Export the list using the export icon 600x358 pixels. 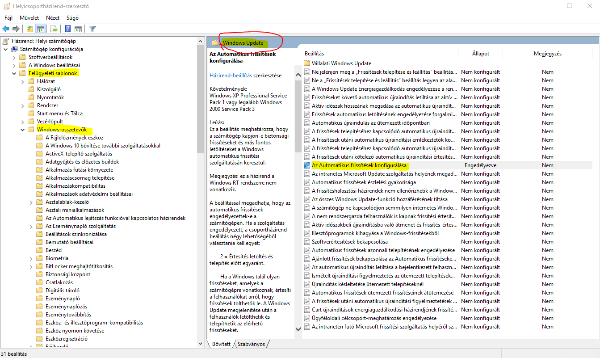[54, 29]
